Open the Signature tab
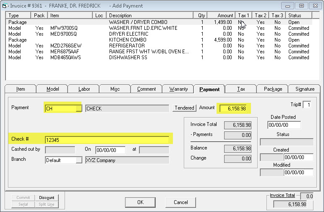 (x=305, y=89)
